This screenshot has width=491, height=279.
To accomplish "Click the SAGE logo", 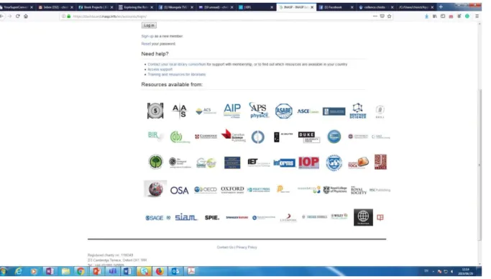I will click(158, 218).
